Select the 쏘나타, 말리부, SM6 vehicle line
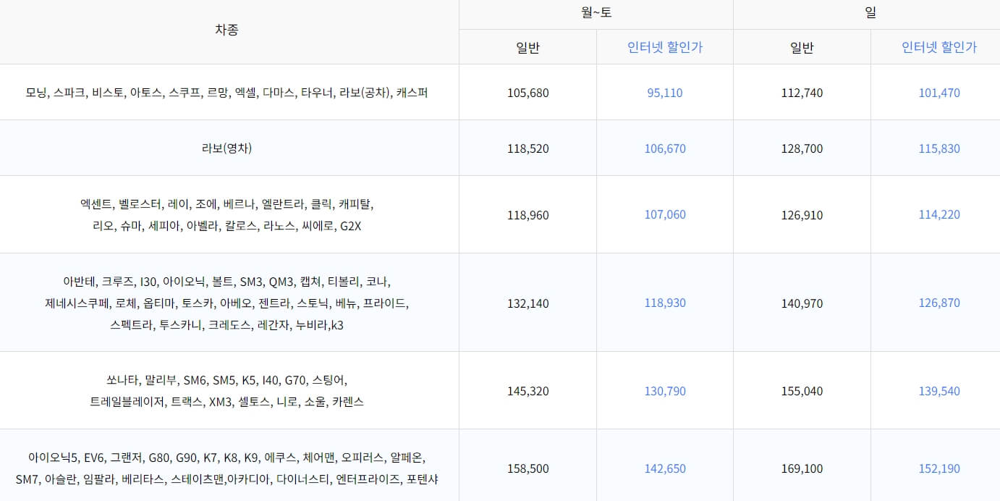This screenshot has height=501, width=1000. 226,380
